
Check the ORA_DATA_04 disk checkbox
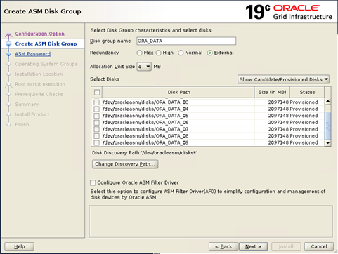(x=96, y=109)
